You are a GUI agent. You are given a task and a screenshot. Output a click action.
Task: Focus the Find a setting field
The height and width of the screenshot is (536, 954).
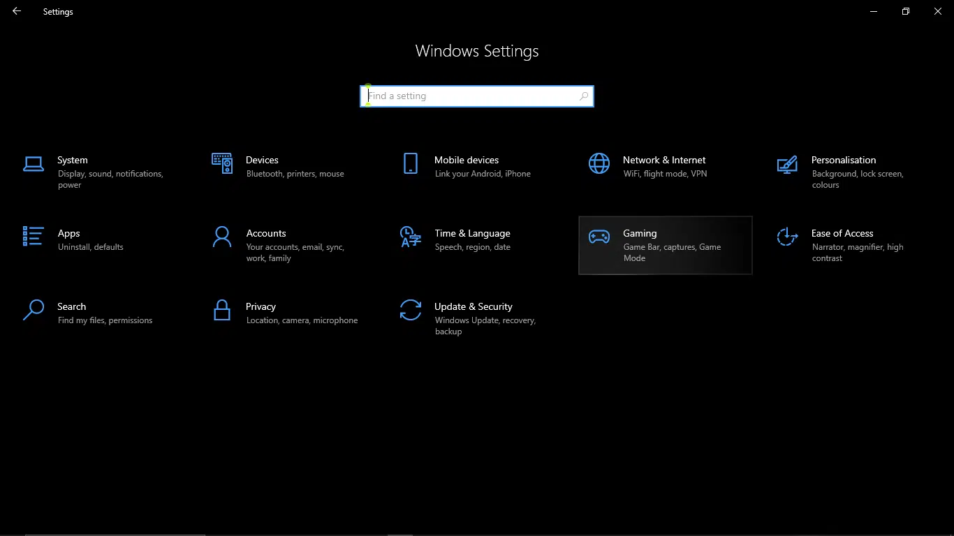click(477, 96)
